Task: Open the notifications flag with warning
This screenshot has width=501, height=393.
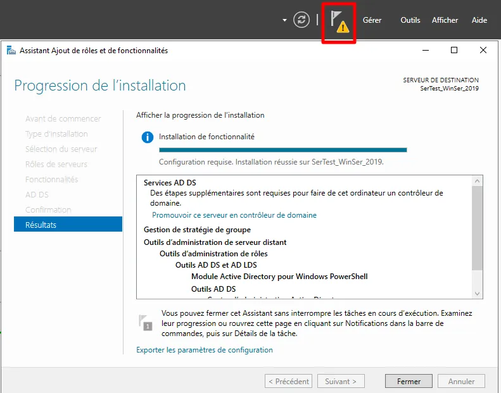Action: click(340, 22)
